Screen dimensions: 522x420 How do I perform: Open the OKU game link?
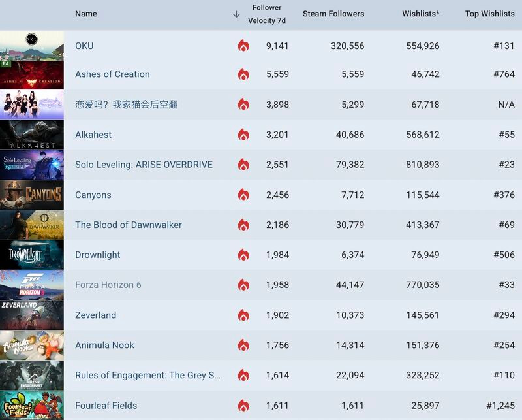84,46
